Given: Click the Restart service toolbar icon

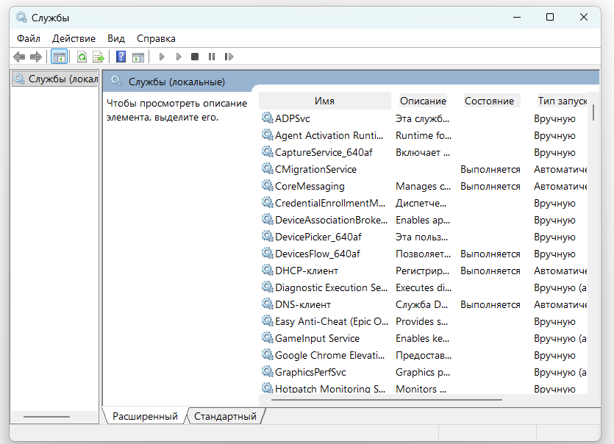Looking at the screenshot, I should click(x=229, y=57).
